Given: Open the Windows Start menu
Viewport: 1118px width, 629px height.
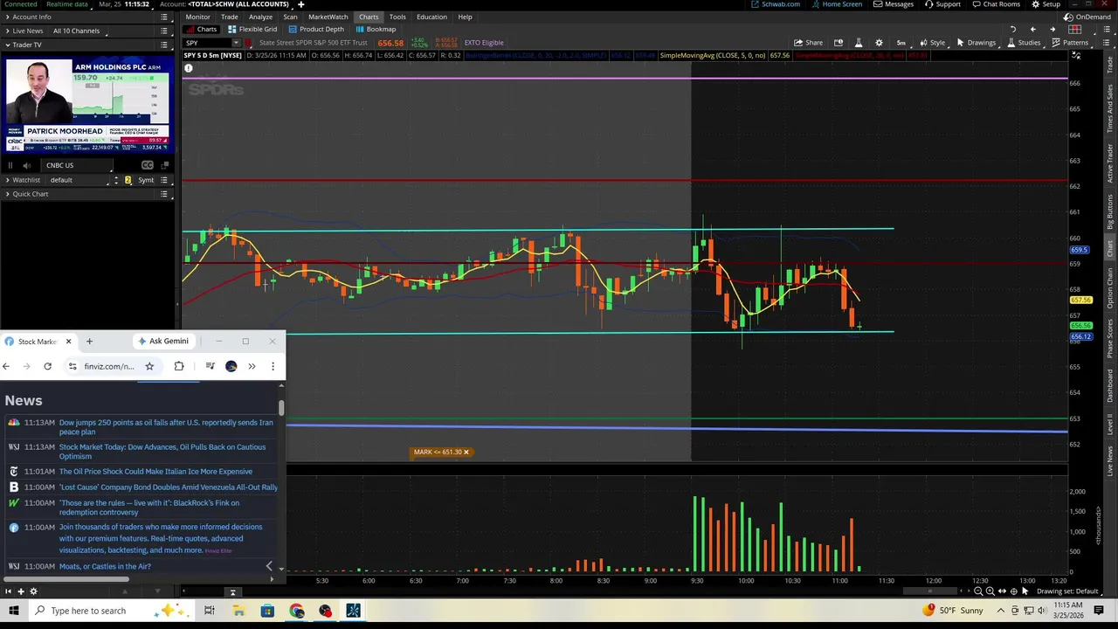Looking at the screenshot, I should point(13,611).
